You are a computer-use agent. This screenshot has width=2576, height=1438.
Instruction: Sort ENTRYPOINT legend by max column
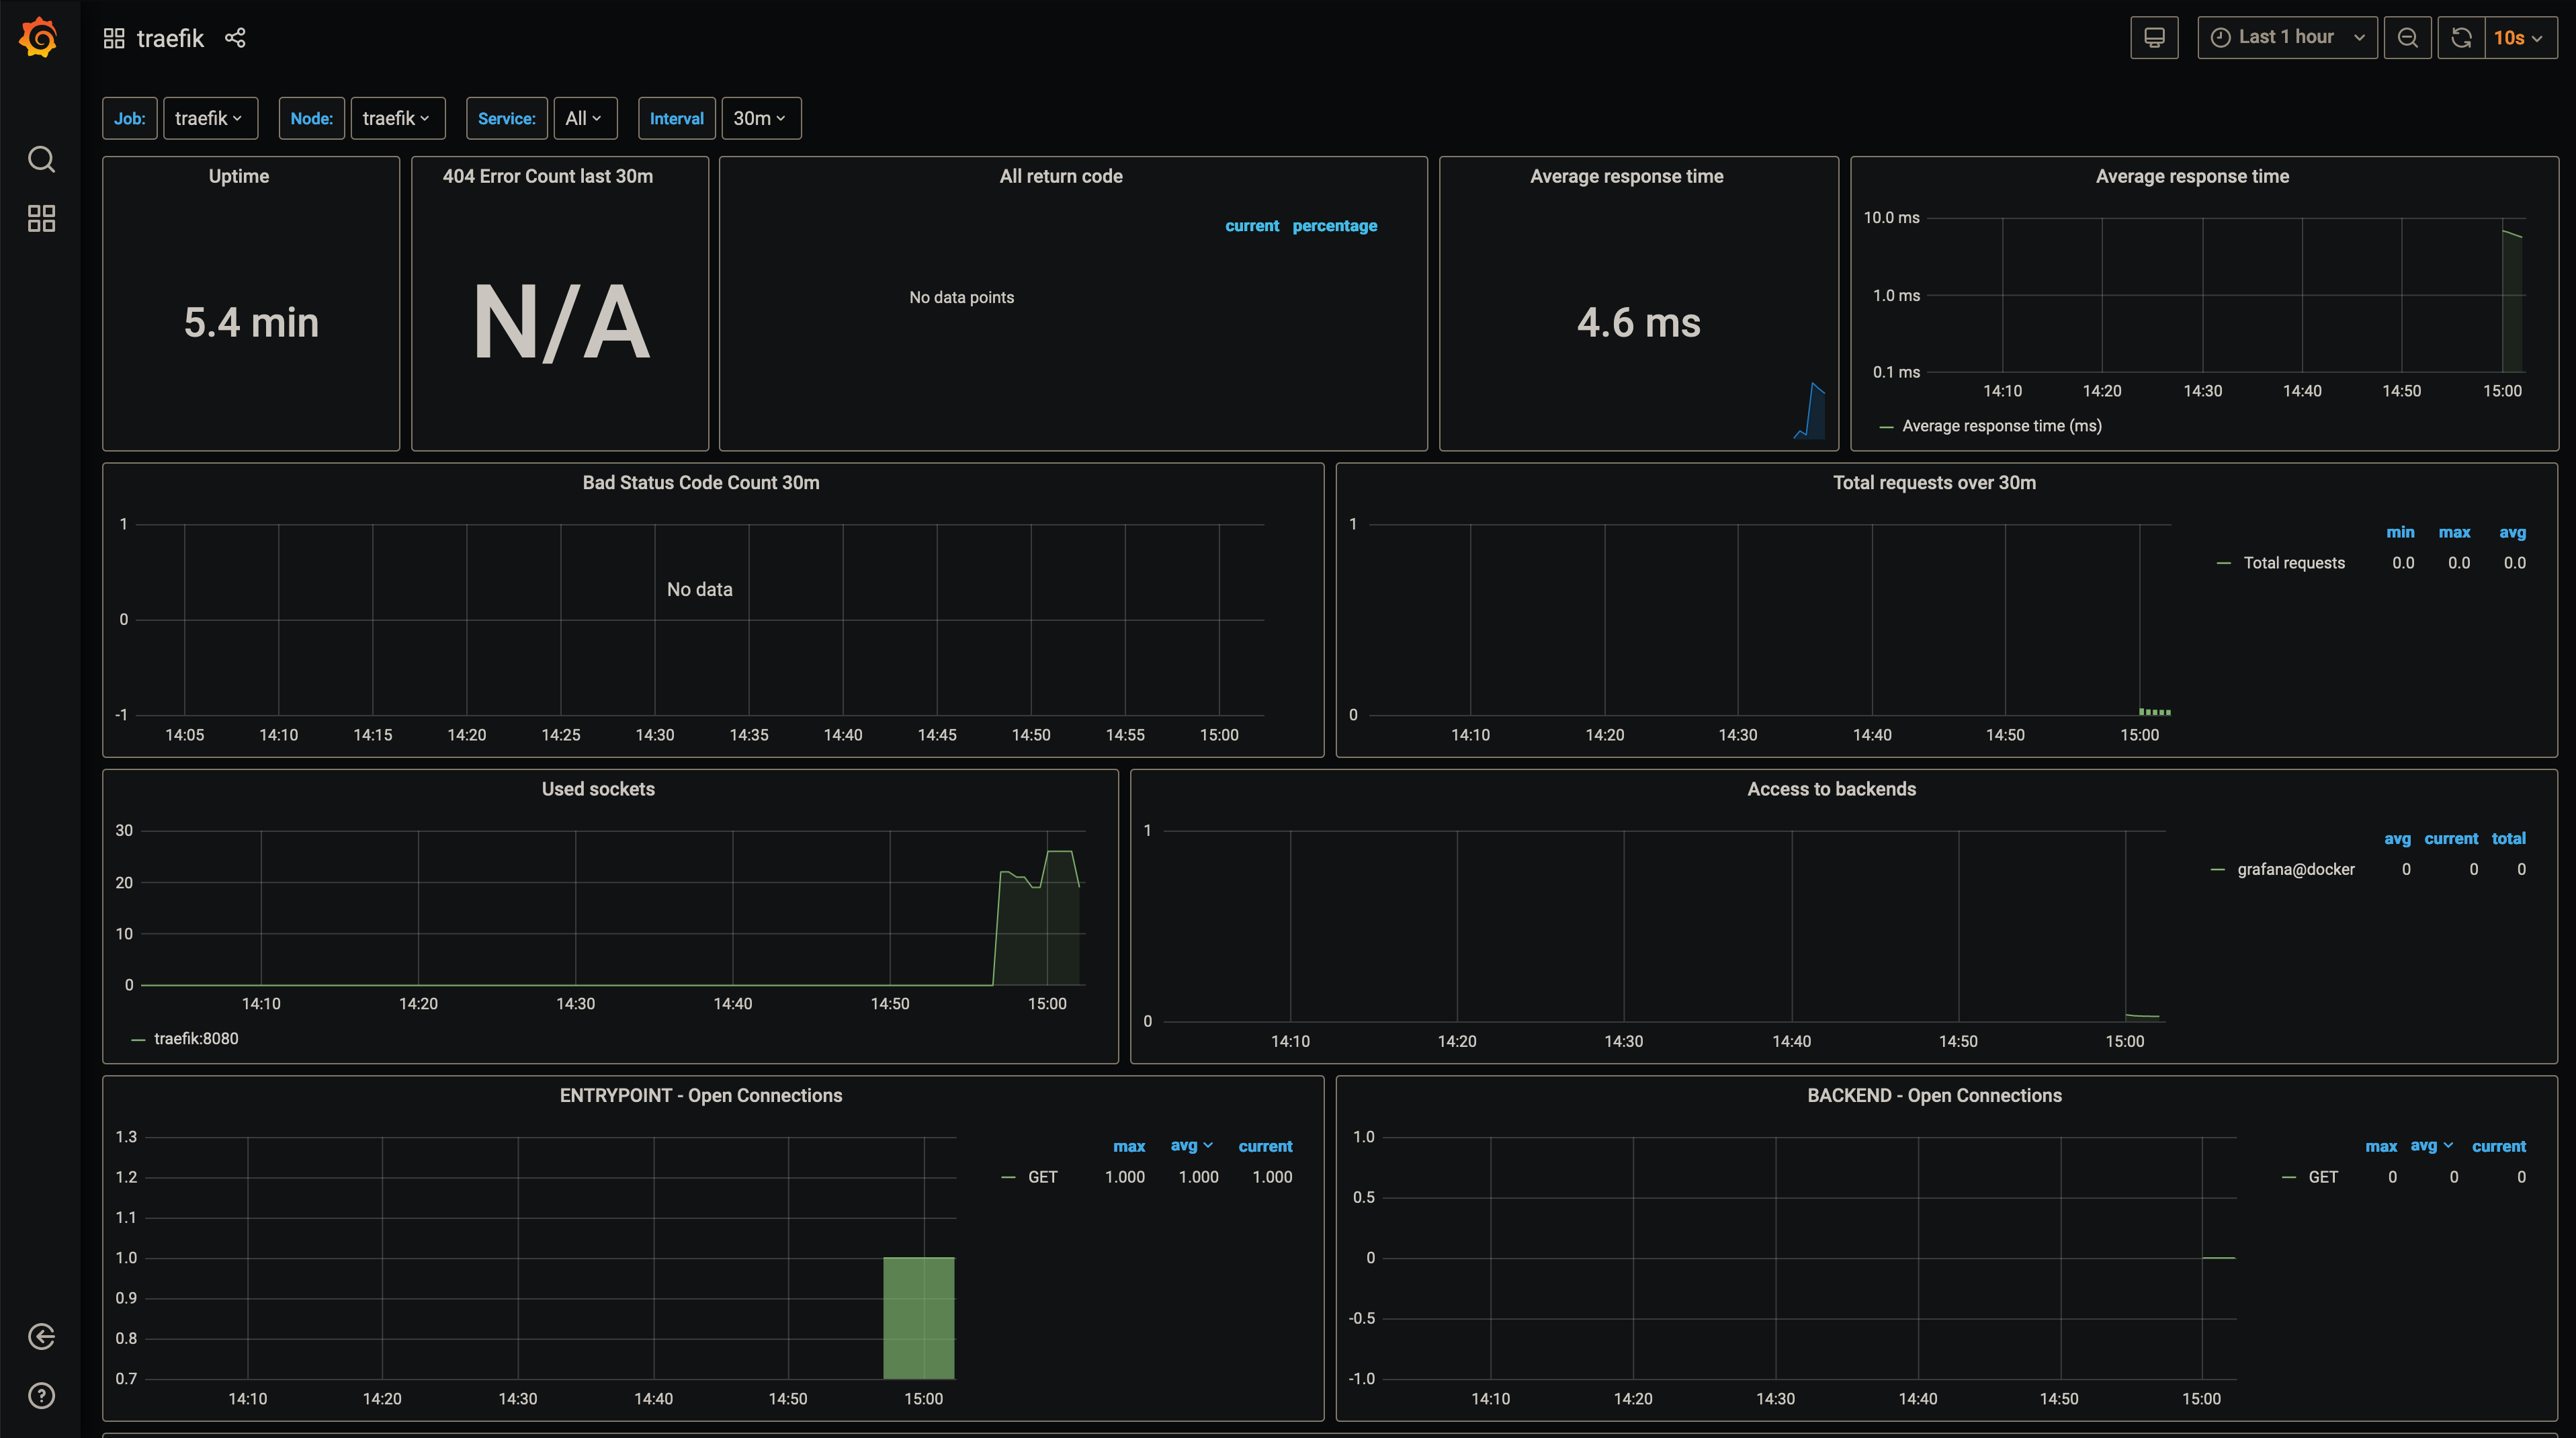1129,1146
